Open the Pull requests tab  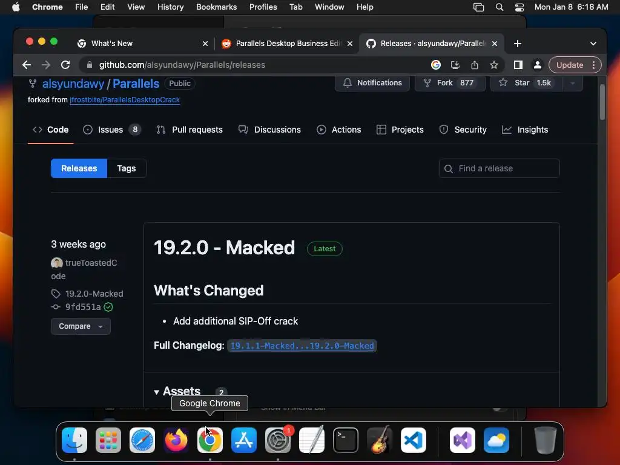tap(190, 130)
